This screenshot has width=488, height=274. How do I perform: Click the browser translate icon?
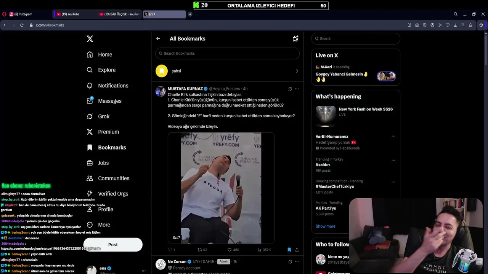tap(432, 25)
